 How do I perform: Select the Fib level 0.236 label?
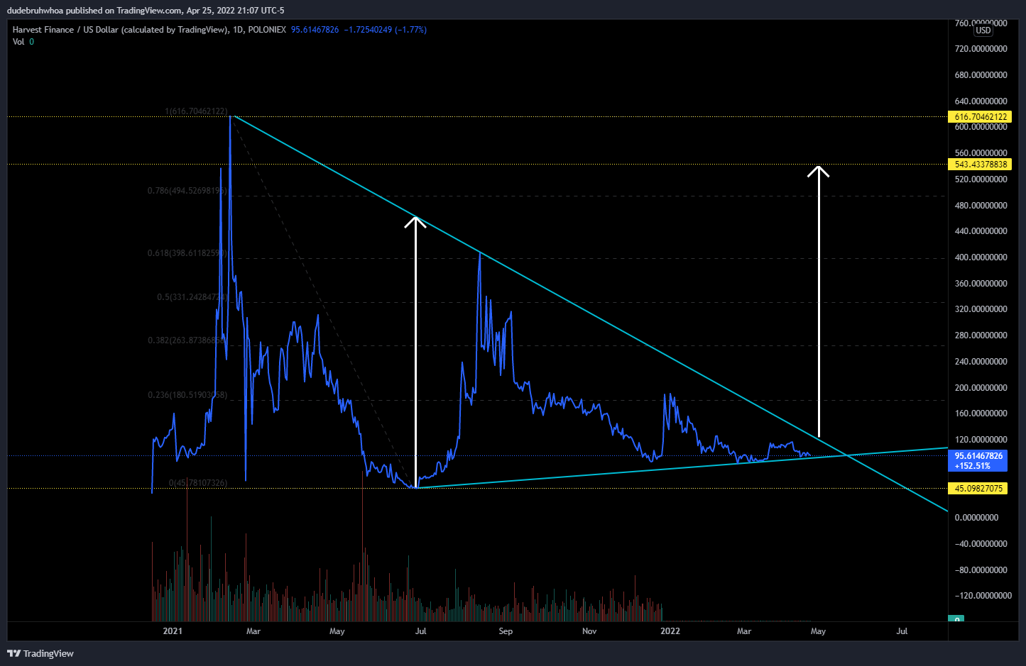point(187,395)
